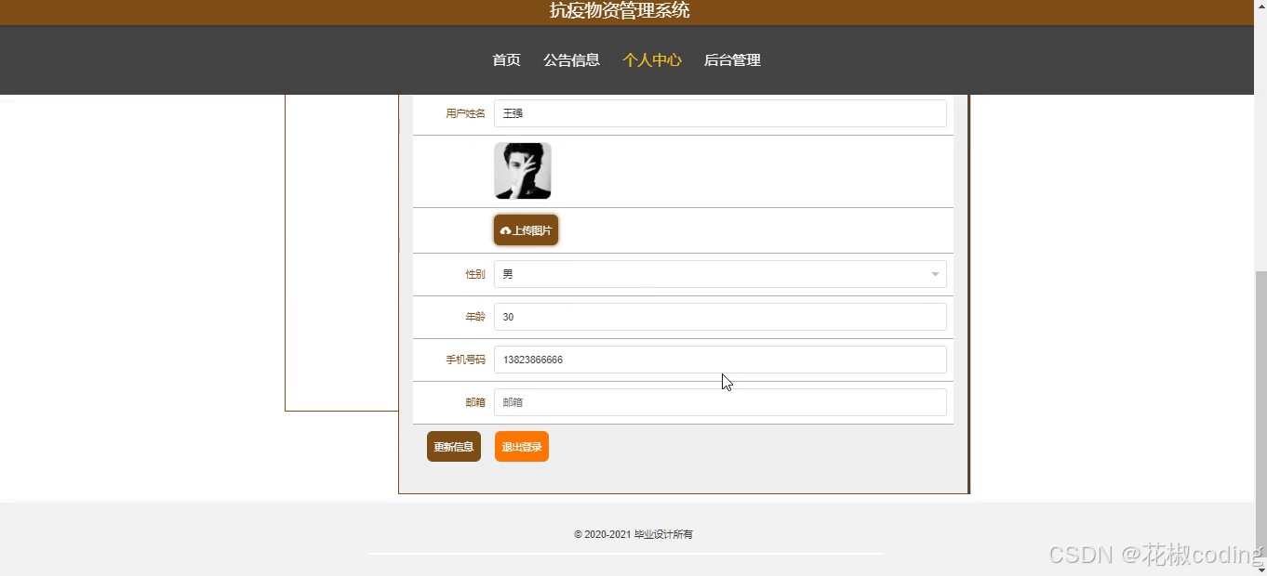Click the user avatar photo thumbnail
Image resolution: width=1267 pixels, height=576 pixels.
click(x=522, y=170)
